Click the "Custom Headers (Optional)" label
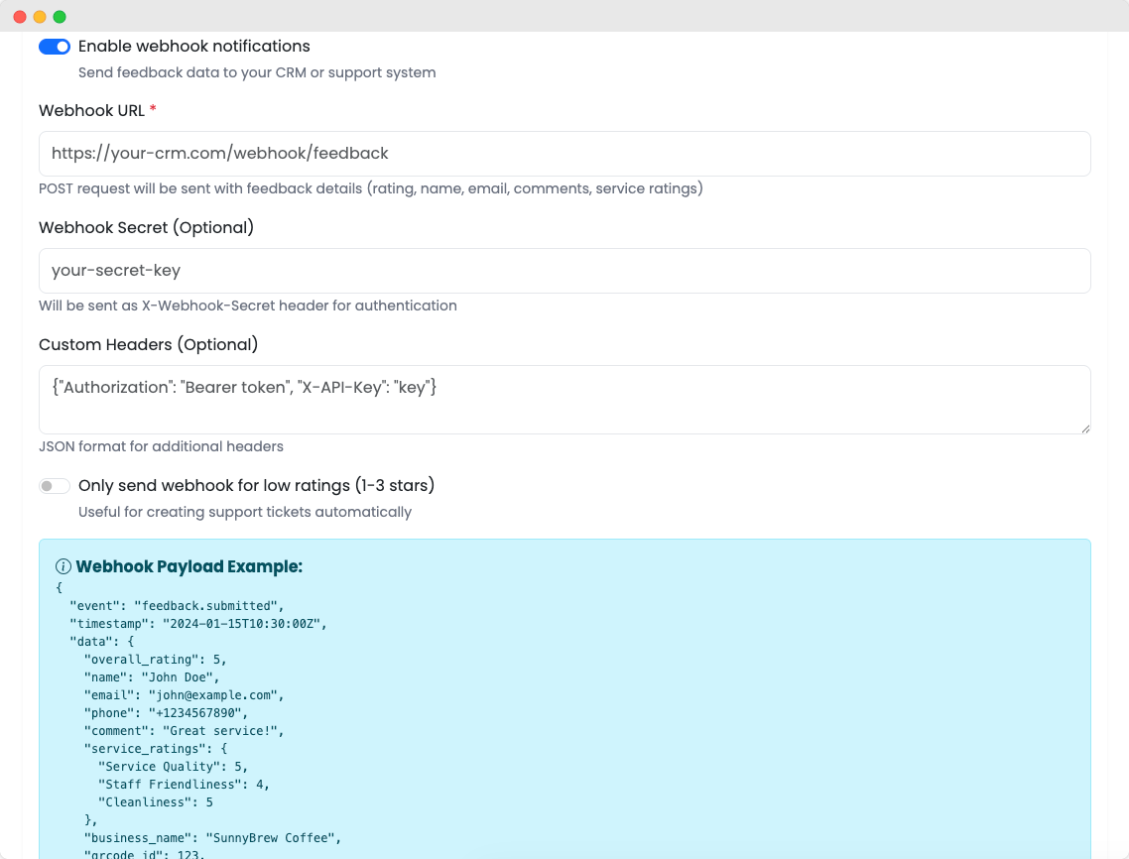This screenshot has width=1129, height=859. click(x=148, y=344)
